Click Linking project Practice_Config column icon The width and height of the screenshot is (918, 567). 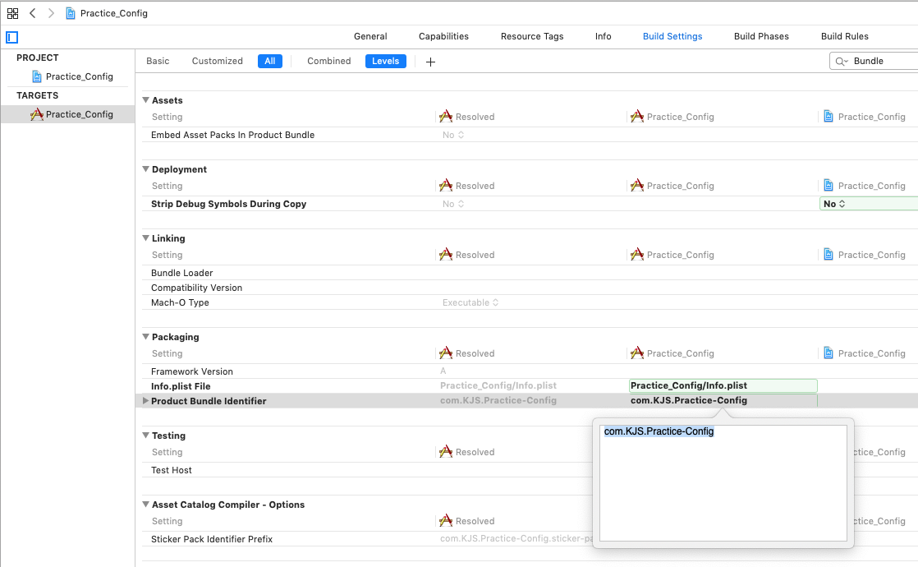[828, 254]
